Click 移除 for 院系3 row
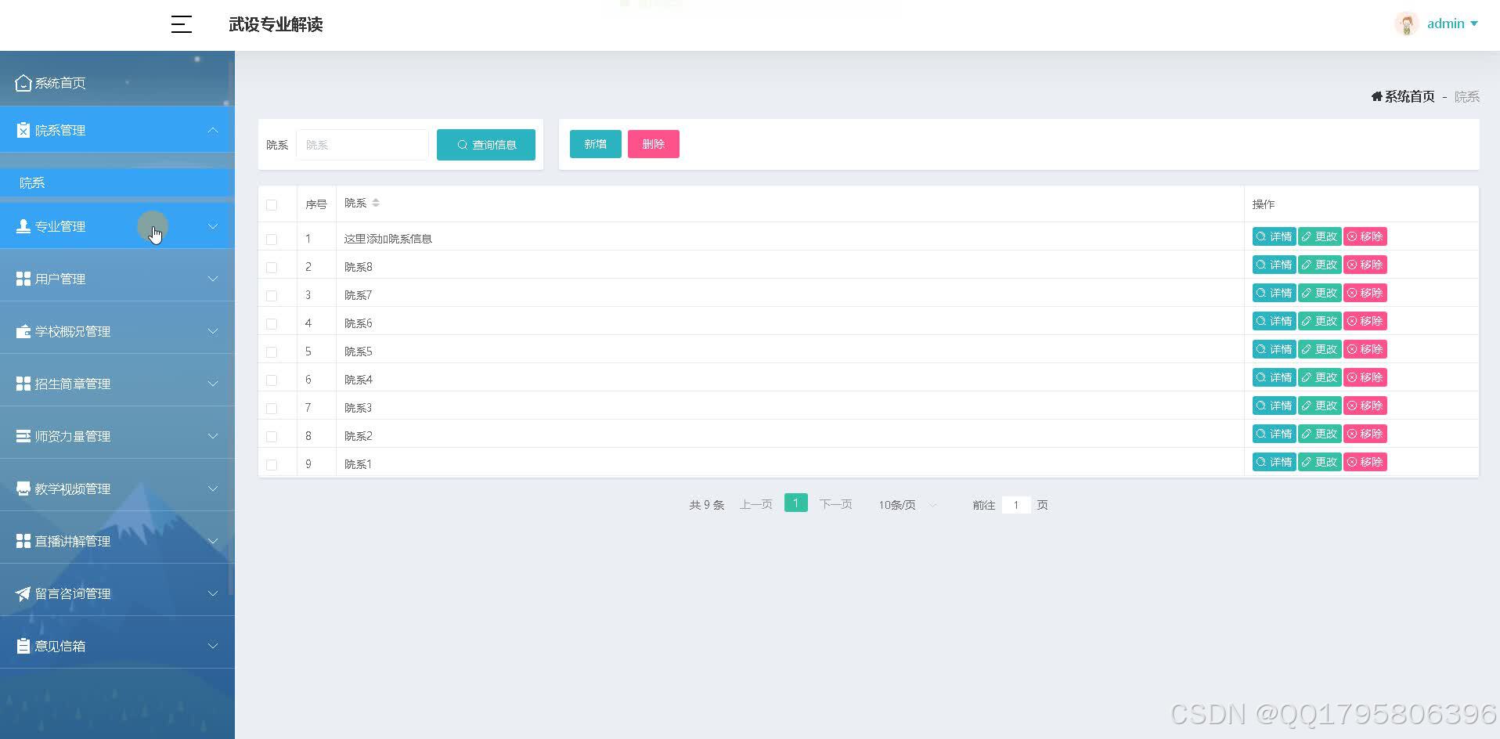 1365,406
